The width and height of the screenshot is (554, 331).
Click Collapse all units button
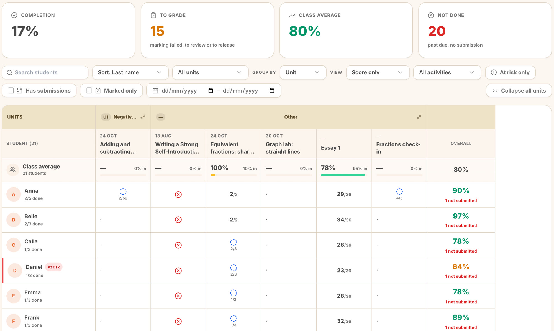pos(519,91)
